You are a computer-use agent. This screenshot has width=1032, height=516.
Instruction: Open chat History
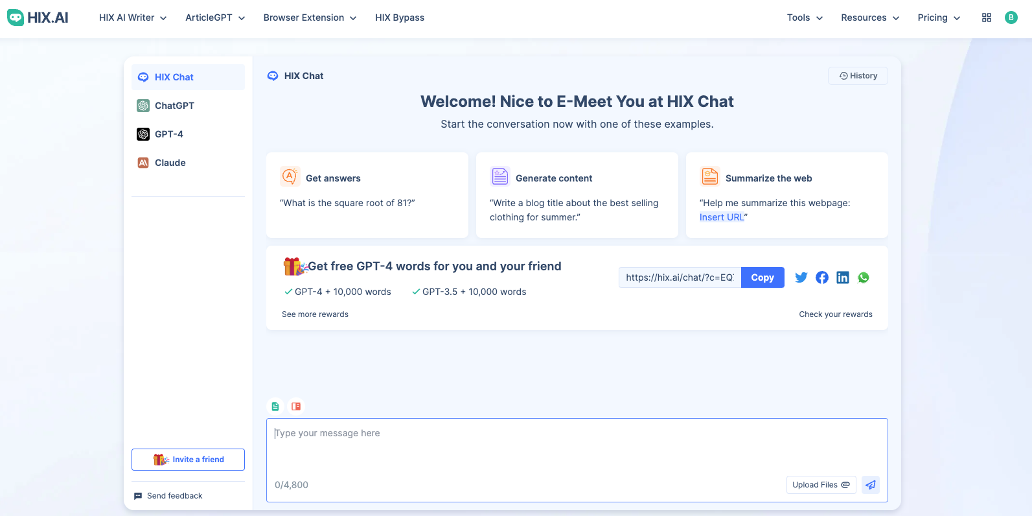(x=858, y=76)
